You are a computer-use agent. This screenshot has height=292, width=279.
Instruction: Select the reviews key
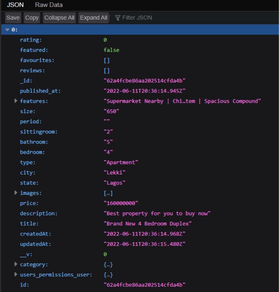click(x=32, y=71)
